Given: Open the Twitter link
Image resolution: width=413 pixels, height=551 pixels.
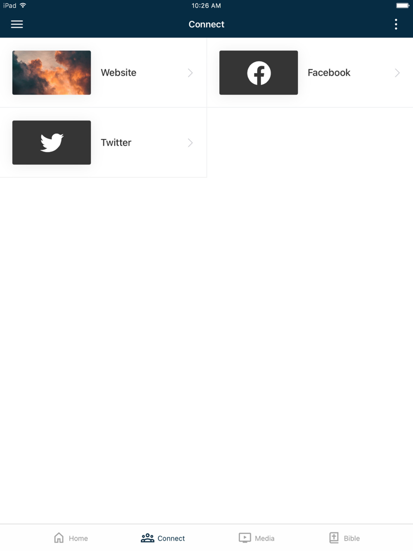Looking at the screenshot, I should 103,142.
